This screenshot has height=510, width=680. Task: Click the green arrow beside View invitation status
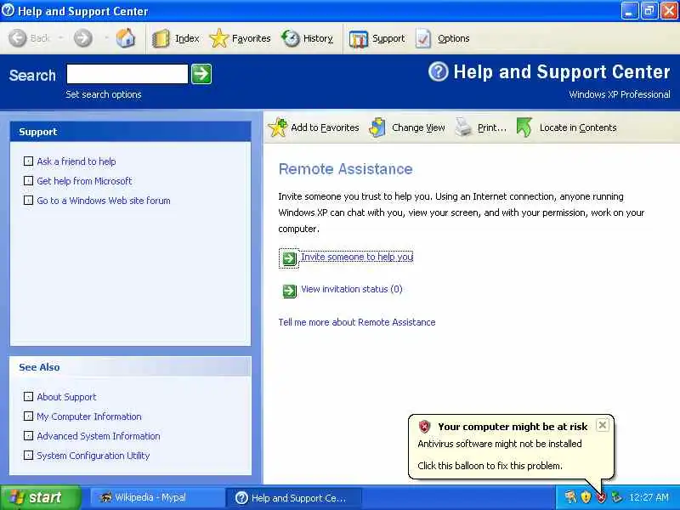[x=289, y=291]
